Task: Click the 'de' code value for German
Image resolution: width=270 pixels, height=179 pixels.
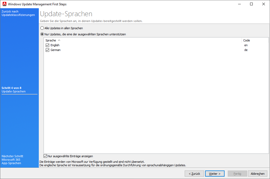Action: (x=246, y=50)
